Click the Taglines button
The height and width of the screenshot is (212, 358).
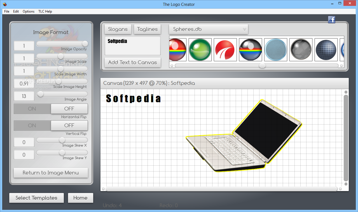[x=147, y=29]
